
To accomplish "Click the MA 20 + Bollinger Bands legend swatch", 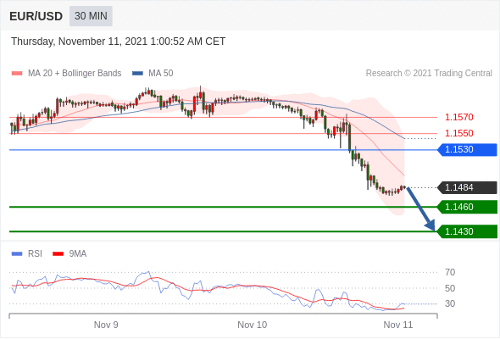I will tap(17, 74).
